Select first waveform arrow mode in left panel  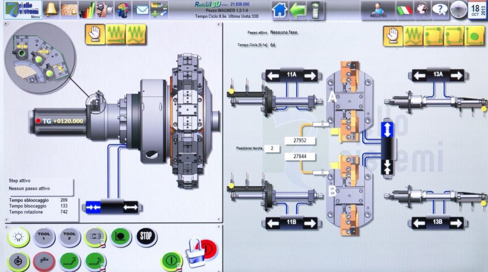(115, 34)
